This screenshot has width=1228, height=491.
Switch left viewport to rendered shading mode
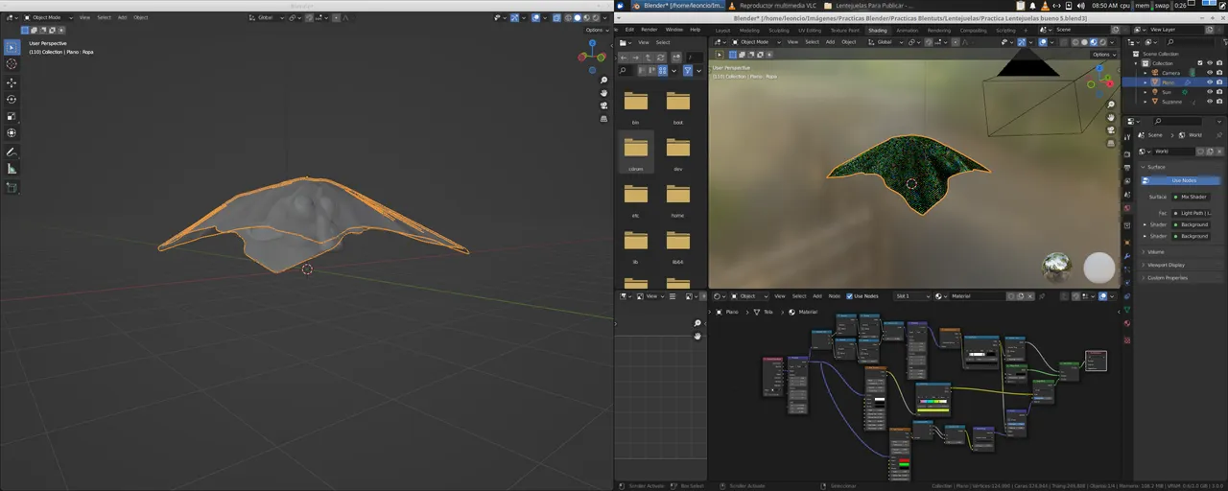click(596, 17)
